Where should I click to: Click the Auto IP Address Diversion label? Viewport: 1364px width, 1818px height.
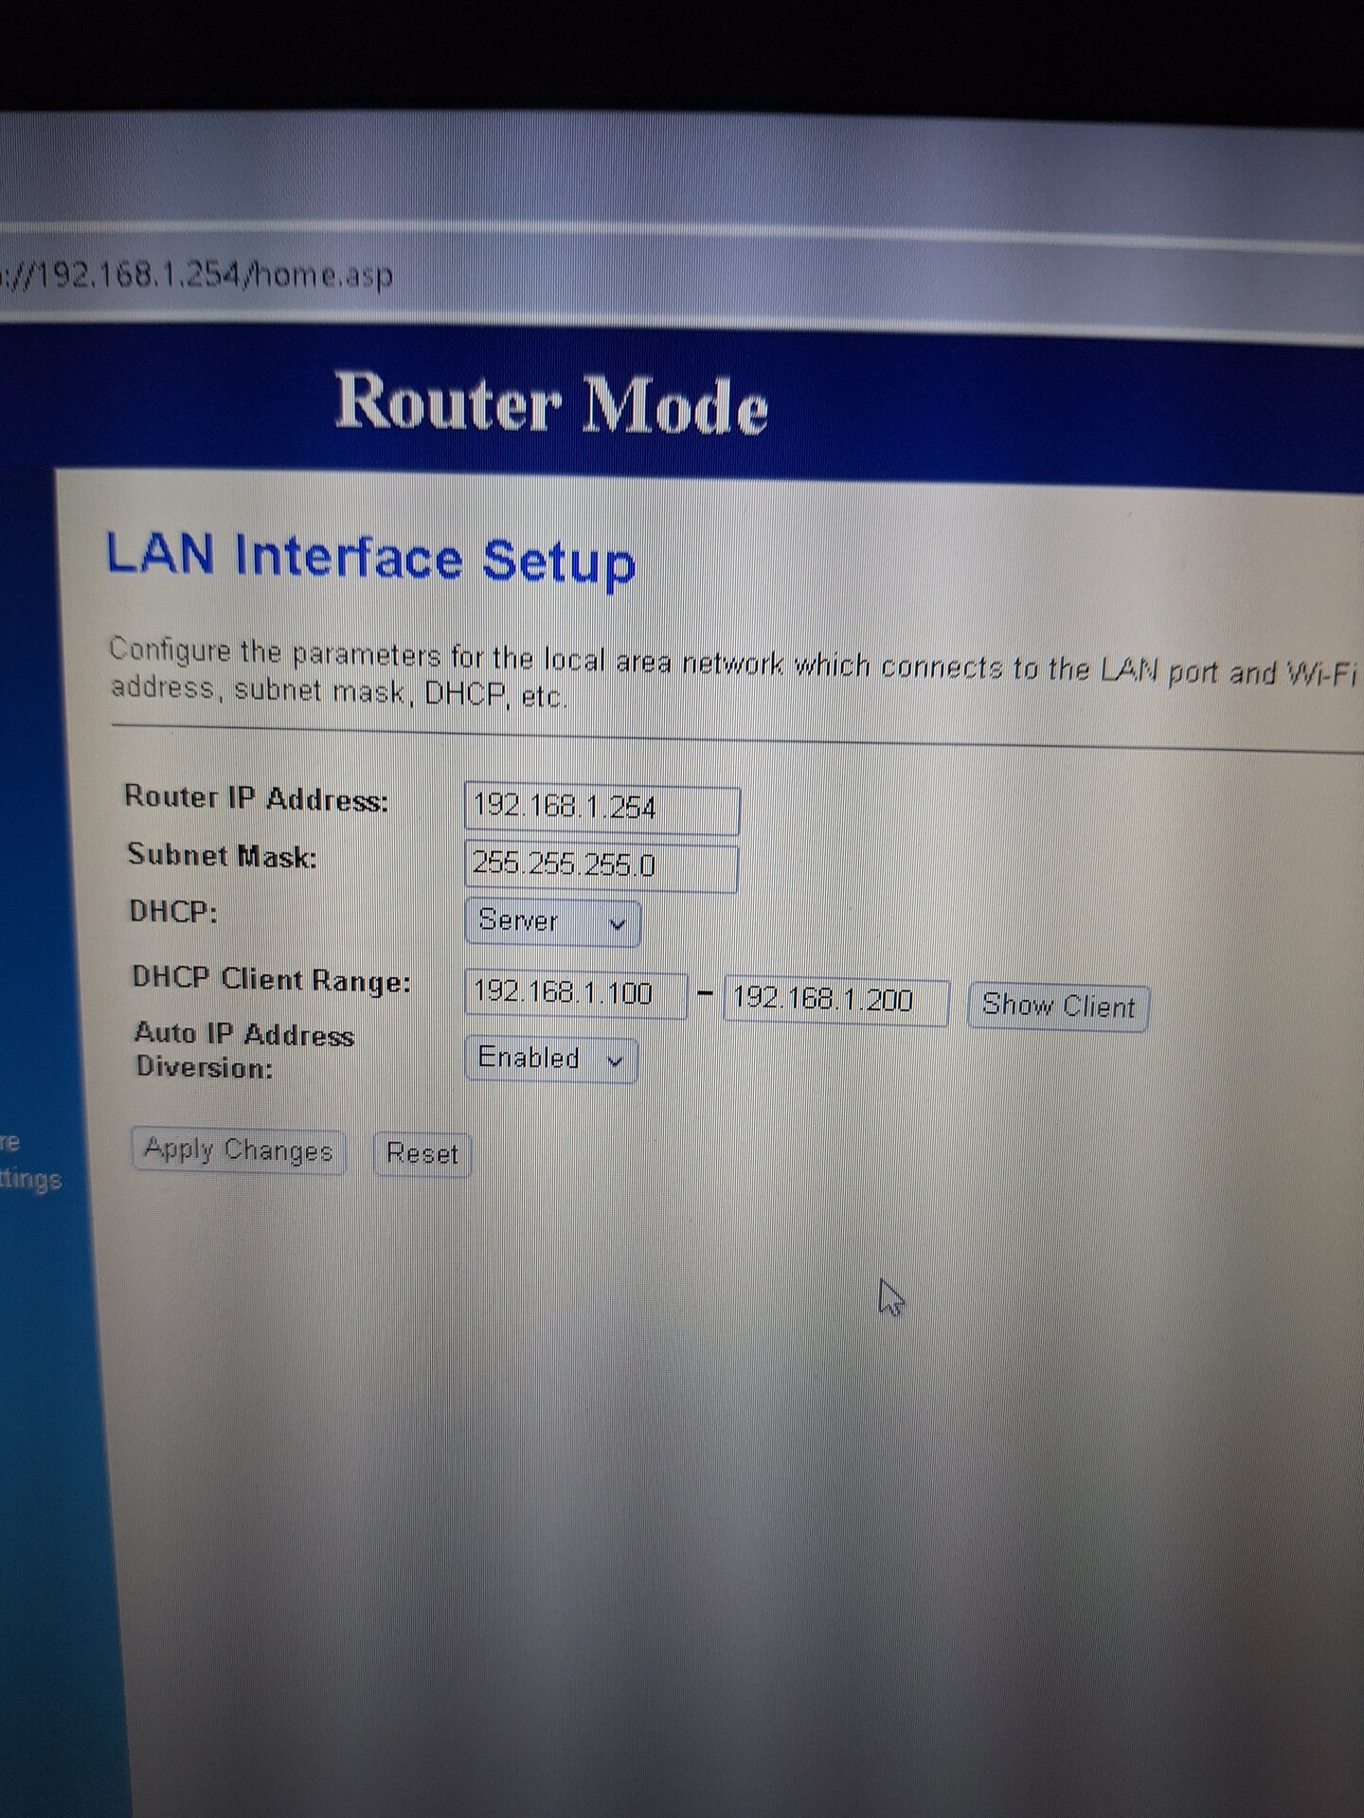coord(244,1050)
